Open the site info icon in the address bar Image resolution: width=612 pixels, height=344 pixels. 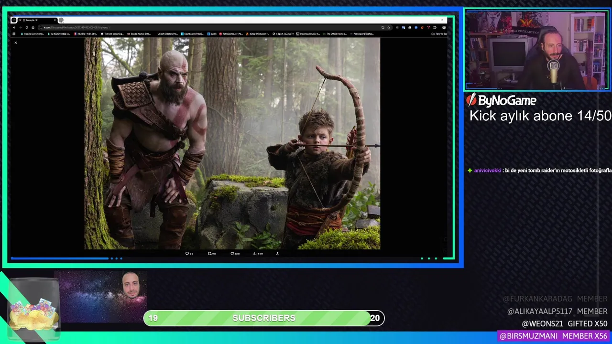pyautogui.click(x=40, y=27)
